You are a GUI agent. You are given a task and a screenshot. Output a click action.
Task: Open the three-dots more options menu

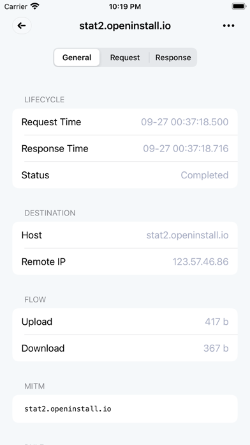[228, 26]
